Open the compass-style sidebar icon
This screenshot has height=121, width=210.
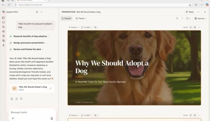pos(3,31)
